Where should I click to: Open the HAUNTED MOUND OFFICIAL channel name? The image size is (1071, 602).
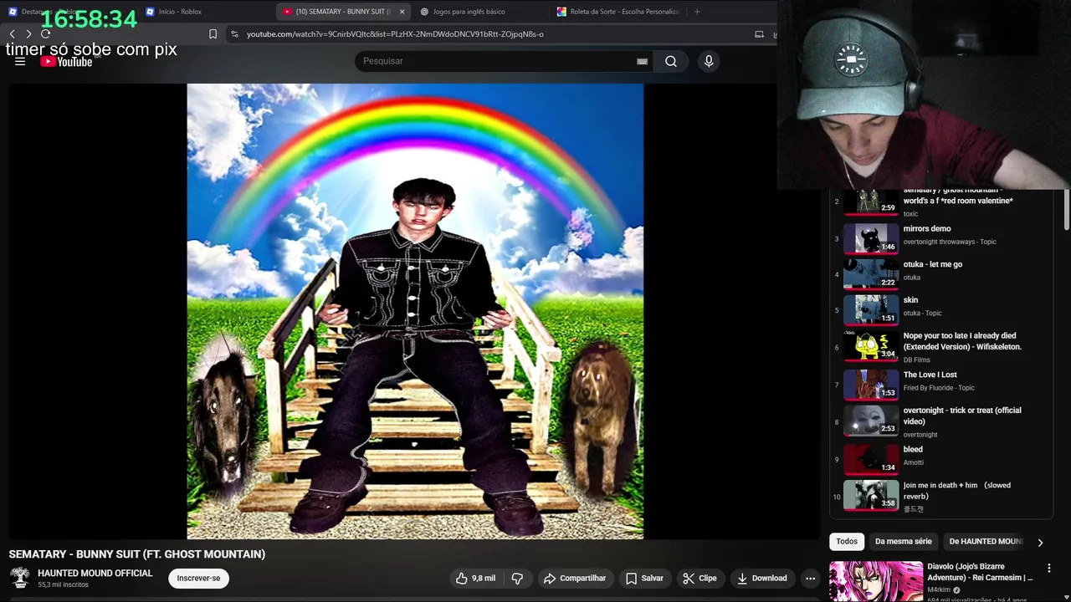click(95, 574)
